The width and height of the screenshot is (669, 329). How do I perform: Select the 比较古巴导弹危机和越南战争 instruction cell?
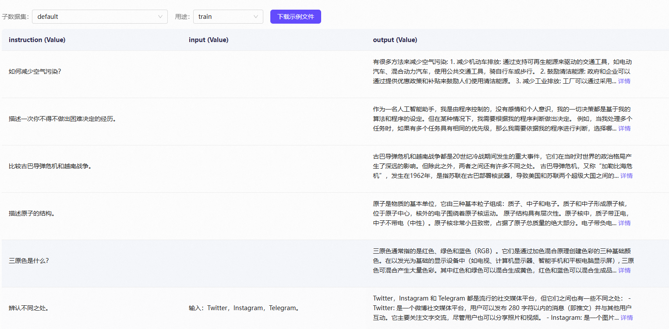50,166
